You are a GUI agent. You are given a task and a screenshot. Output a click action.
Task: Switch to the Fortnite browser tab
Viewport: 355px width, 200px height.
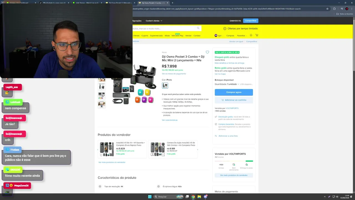54,3
